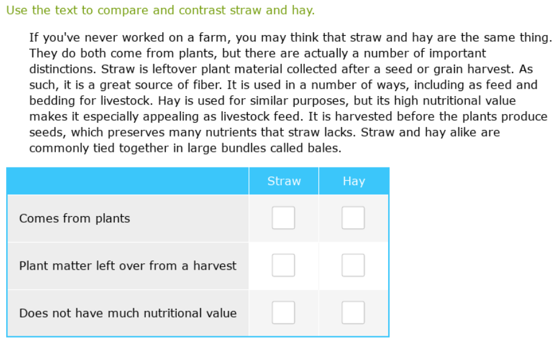Viewport: 554px width, 343px height.
Task: Click the word "bales" ending the passage
Action: click(324, 148)
